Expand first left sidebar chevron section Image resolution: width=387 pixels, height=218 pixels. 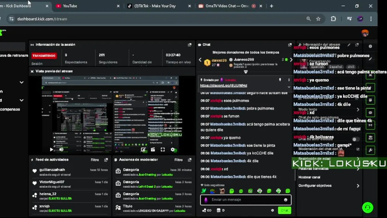click(21, 82)
